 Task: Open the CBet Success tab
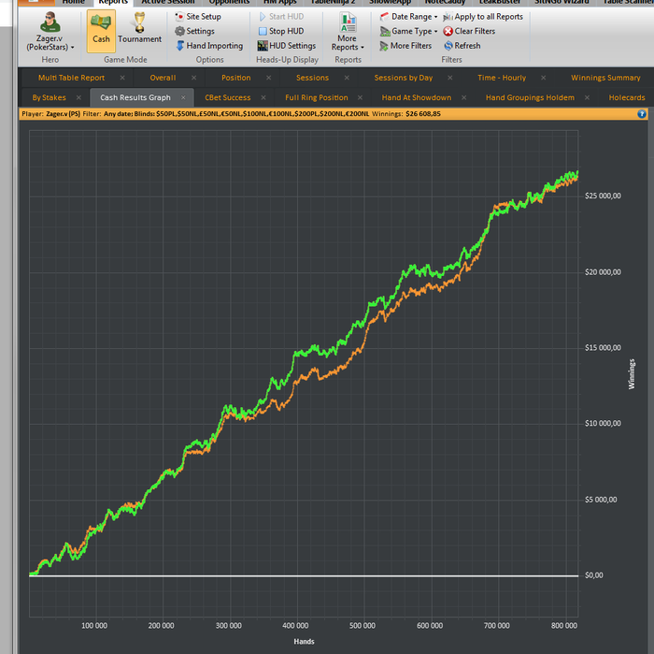point(228,97)
